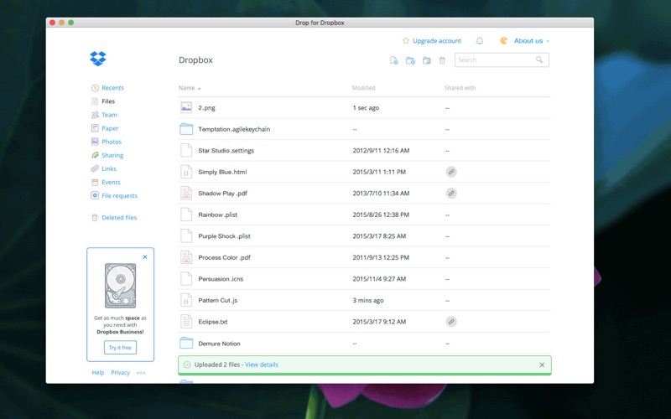Click the Photos sidebar icon
671x419 pixels.
[x=95, y=142]
